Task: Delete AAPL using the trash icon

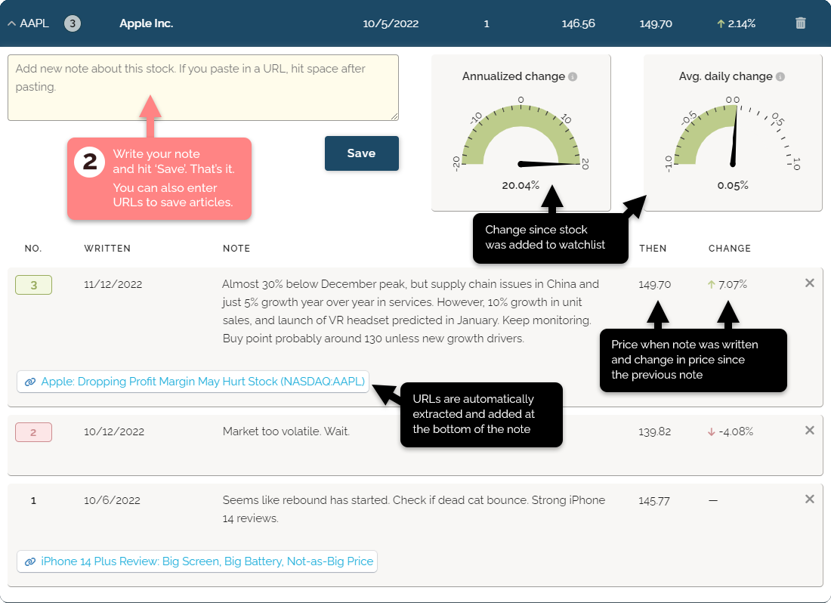Action: 800,23
